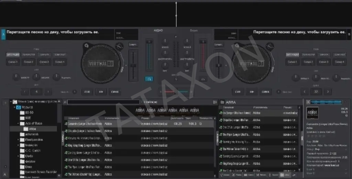Expand the Blestyaschie folder
This screenshot has width=352, height=179.
pos(18,140)
